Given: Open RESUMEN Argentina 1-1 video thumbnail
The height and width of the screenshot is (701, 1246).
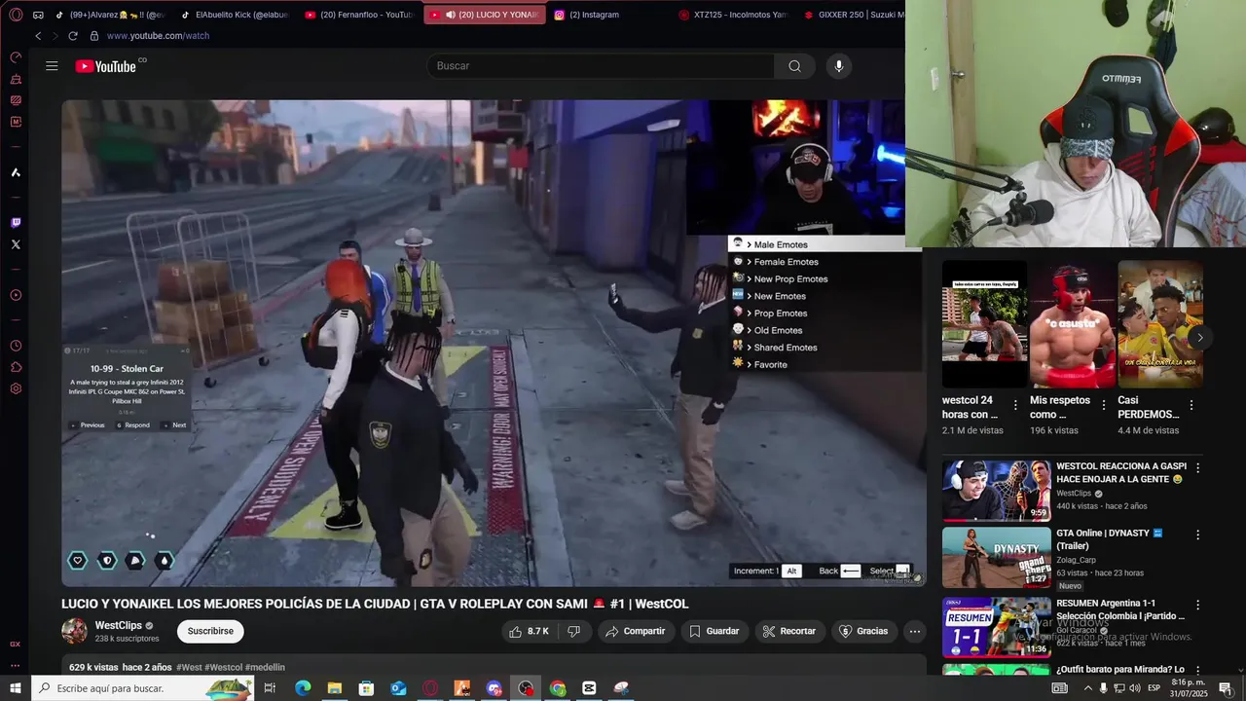Looking at the screenshot, I should [996, 627].
